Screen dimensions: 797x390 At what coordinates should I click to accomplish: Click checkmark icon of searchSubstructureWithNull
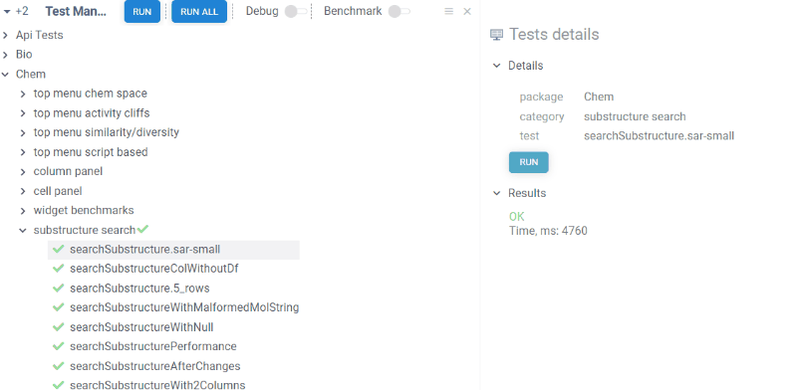[x=59, y=326]
